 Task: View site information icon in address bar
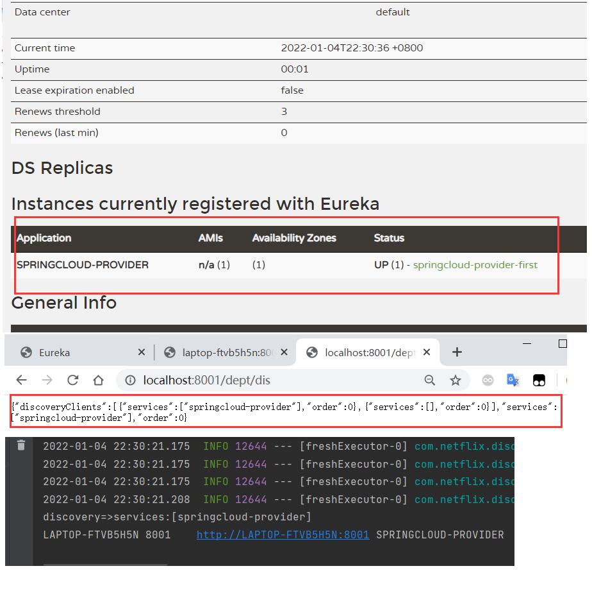point(130,381)
